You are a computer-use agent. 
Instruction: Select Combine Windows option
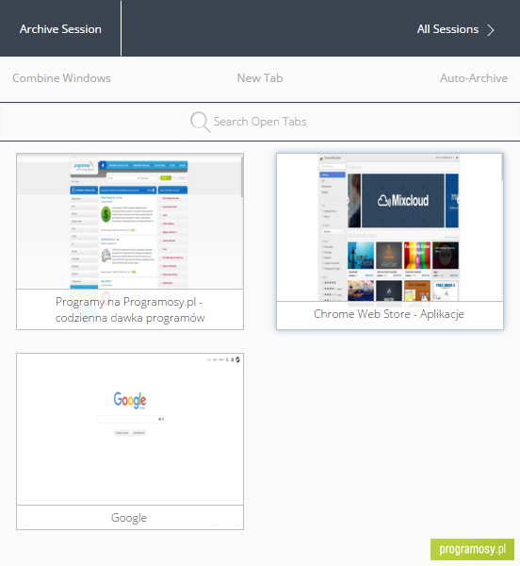coord(61,78)
